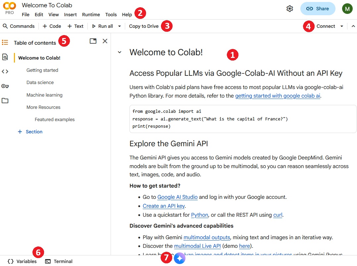The height and width of the screenshot is (266, 357).
Task: Open the Google AI Studio link
Action: coord(178,197)
